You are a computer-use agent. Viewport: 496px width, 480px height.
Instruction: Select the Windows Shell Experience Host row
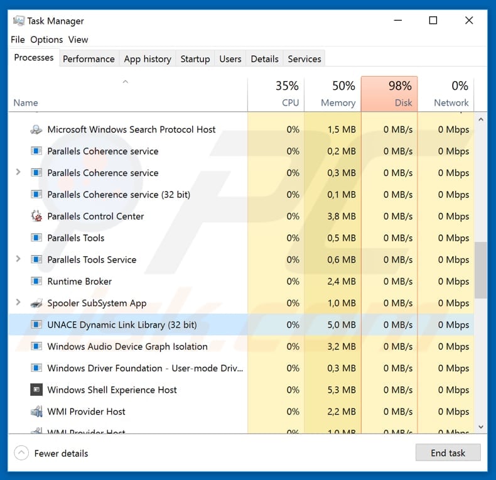241,390
